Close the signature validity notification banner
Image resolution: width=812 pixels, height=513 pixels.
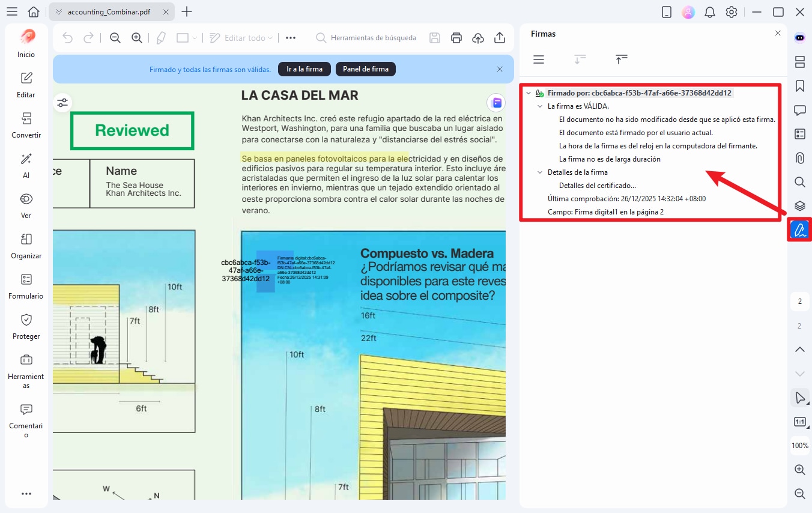pyautogui.click(x=500, y=69)
